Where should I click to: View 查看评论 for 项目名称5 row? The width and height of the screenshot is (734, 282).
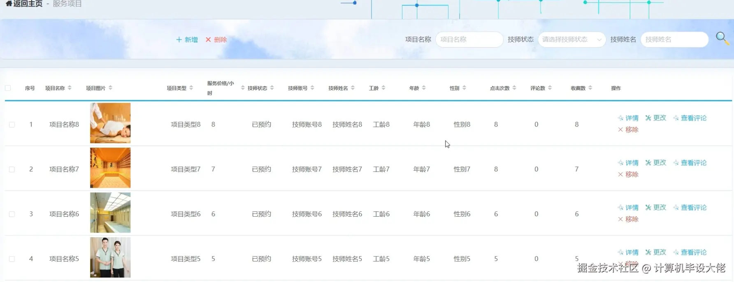(690, 252)
